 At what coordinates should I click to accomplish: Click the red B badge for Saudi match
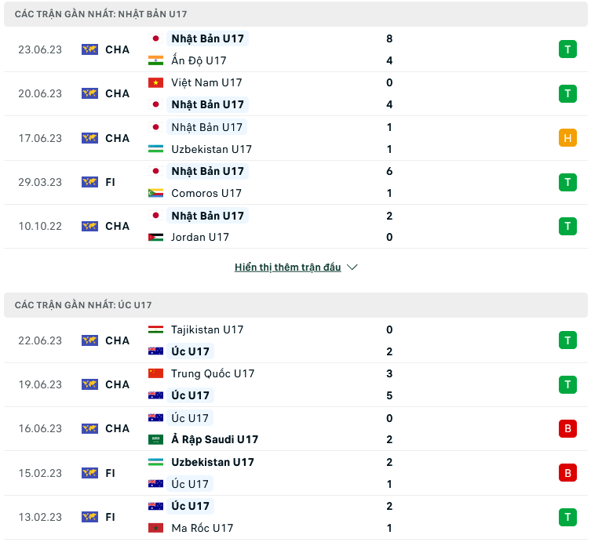(567, 429)
